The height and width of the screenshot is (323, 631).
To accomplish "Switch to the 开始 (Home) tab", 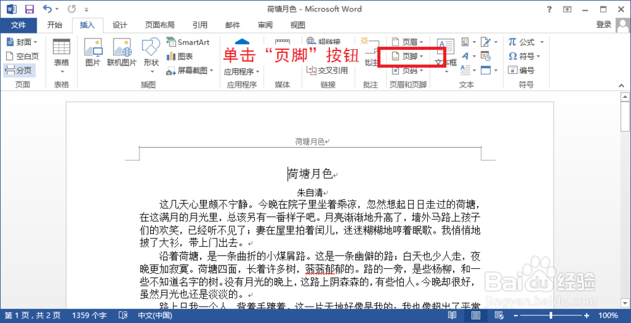I will (x=55, y=25).
